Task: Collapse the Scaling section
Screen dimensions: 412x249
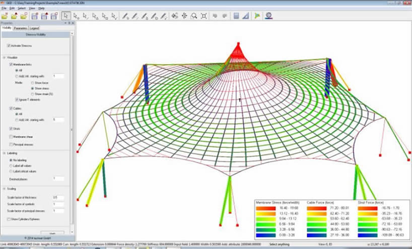Action: [4, 189]
